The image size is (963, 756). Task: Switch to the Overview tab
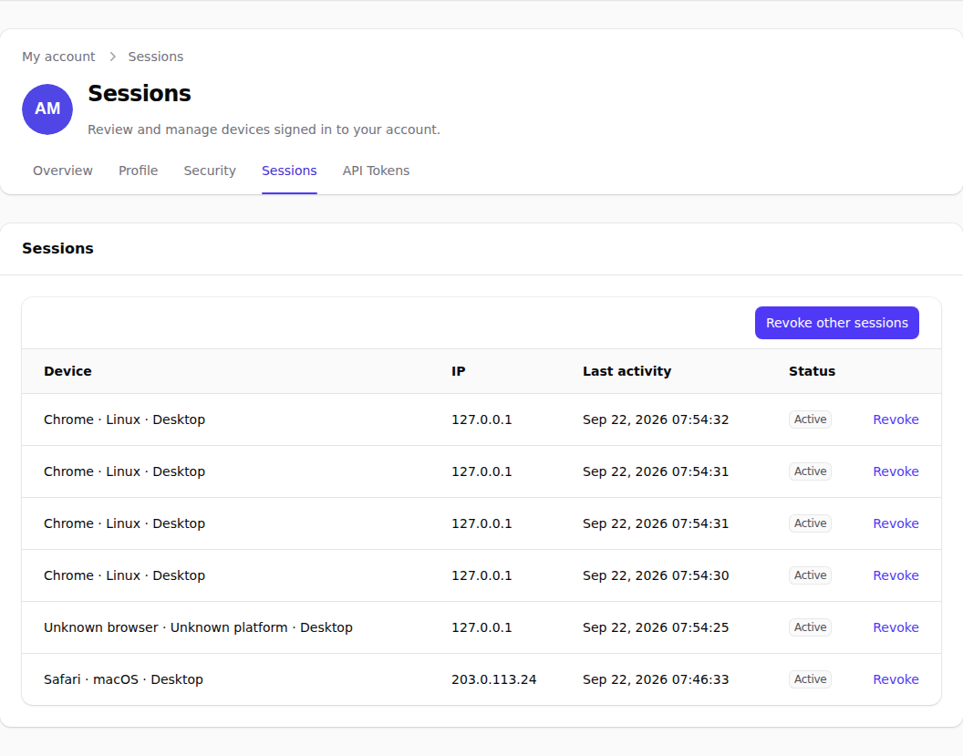(x=63, y=171)
